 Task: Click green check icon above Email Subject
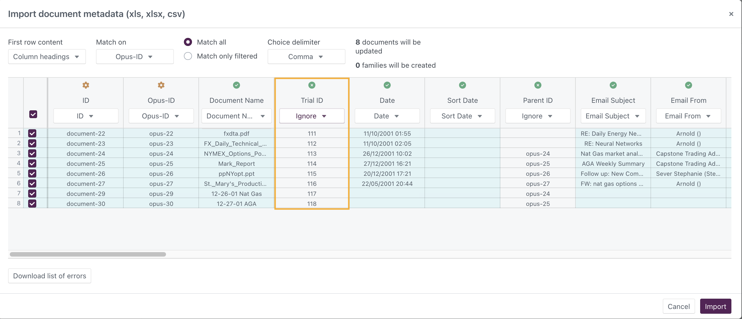click(613, 85)
